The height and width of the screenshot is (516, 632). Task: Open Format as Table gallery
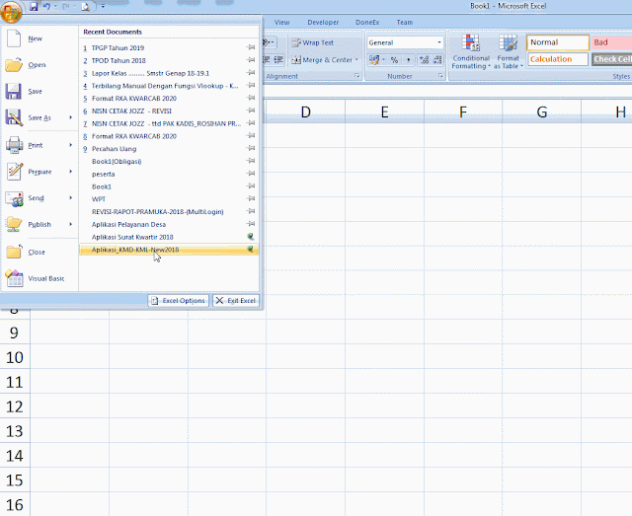pos(508,52)
